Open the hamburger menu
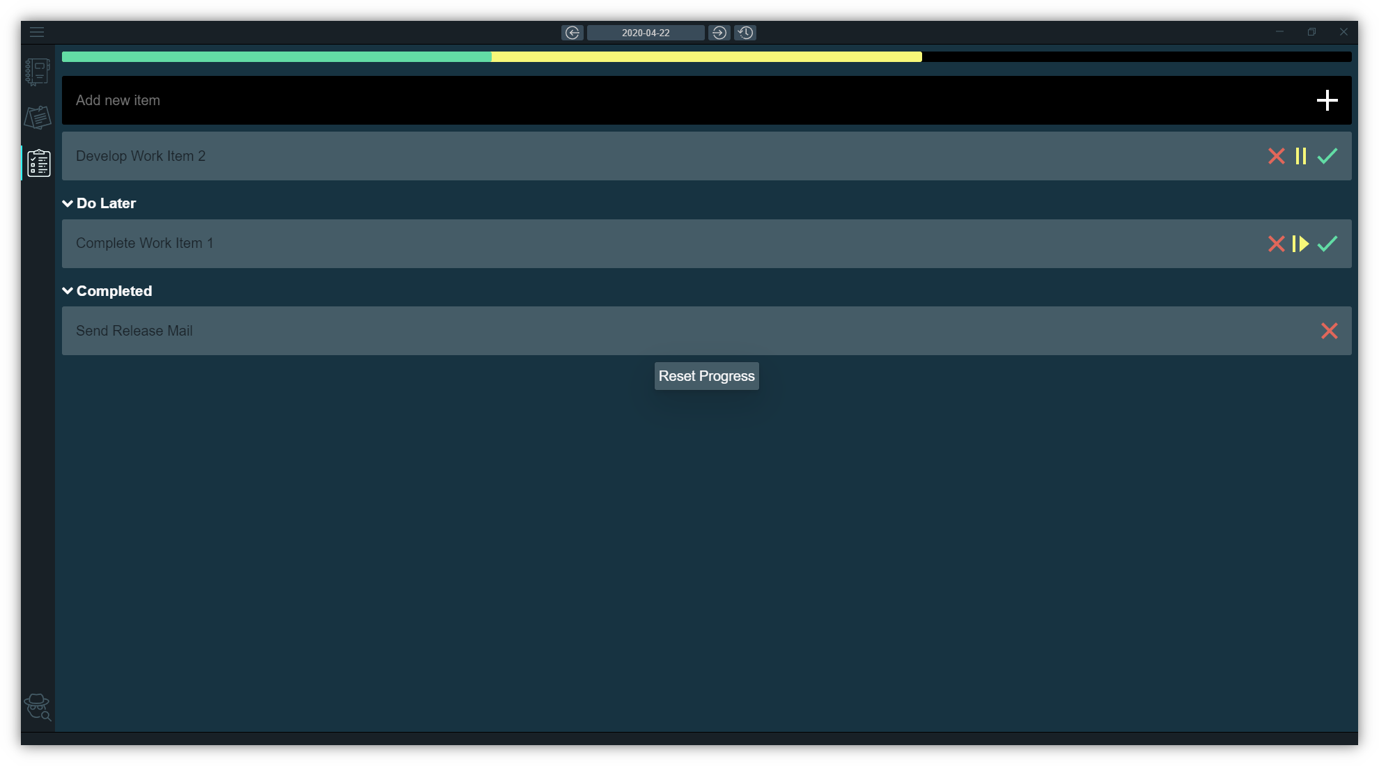The image size is (1379, 766). click(x=37, y=32)
